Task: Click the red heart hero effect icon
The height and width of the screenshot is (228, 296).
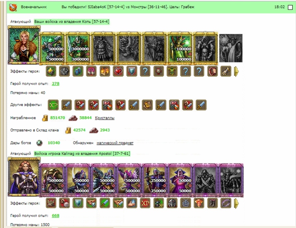Action: click(x=118, y=71)
